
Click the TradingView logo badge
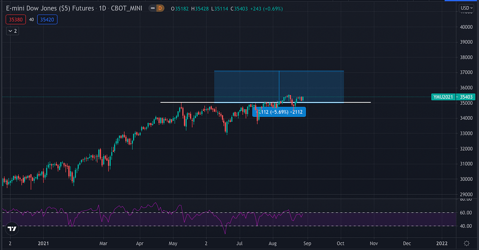click(12, 228)
